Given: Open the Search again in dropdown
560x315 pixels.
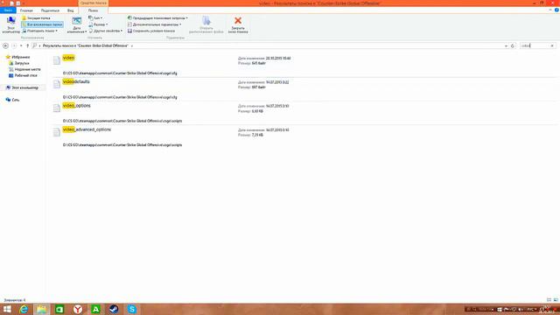Looking at the screenshot, I should click(x=40, y=31).
